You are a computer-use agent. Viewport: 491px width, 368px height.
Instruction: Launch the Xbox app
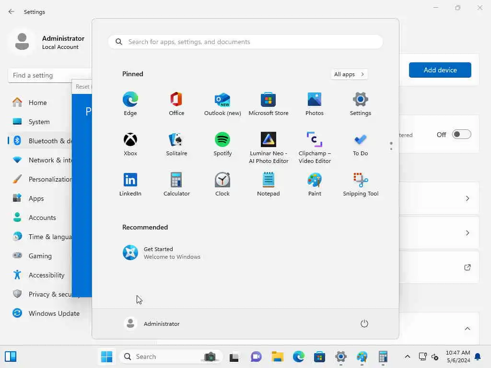click(130, 144)
